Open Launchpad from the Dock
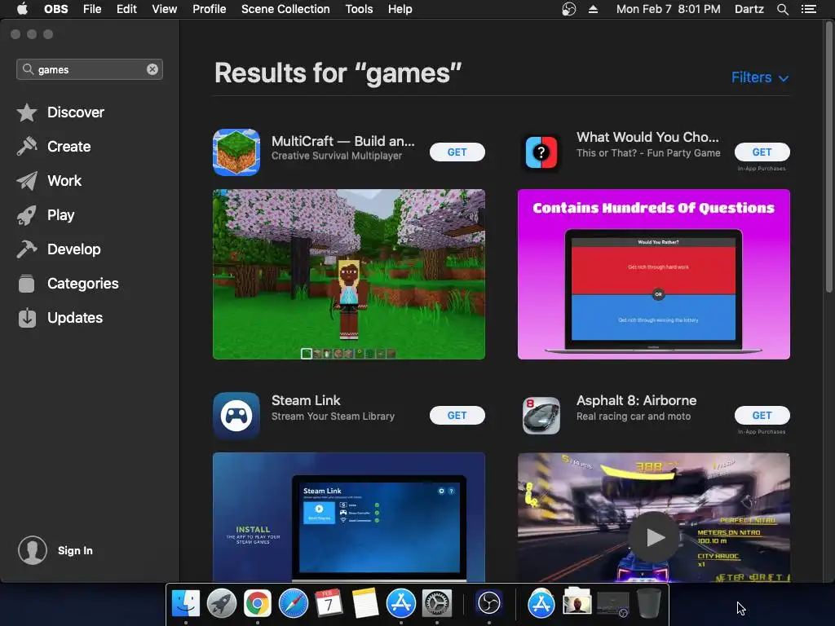 222,604
